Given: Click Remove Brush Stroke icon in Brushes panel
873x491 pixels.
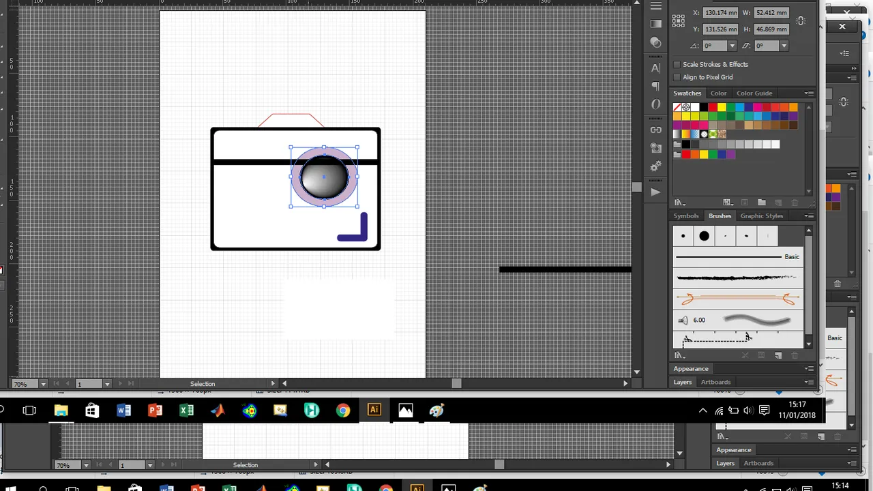Looking at the screenshot, I should tap(745, 355).
